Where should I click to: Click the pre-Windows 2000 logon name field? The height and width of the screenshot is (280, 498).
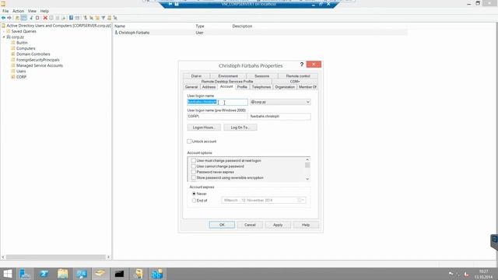click(280, 117)
